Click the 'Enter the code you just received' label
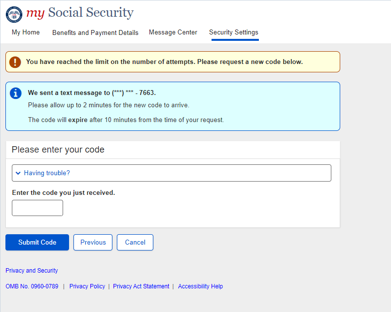The width and height of the screenshot is (391, 312). point(63,193)
